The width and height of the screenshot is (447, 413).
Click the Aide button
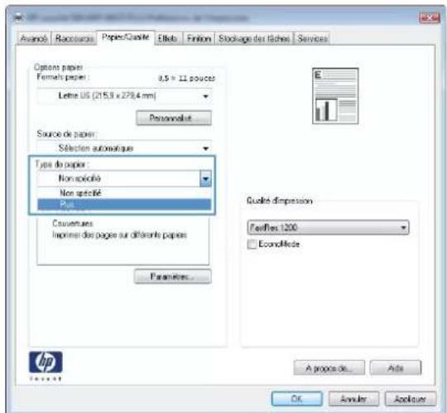coord(396,368)
